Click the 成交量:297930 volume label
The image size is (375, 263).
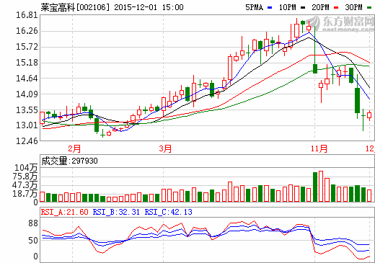[70, 161]
